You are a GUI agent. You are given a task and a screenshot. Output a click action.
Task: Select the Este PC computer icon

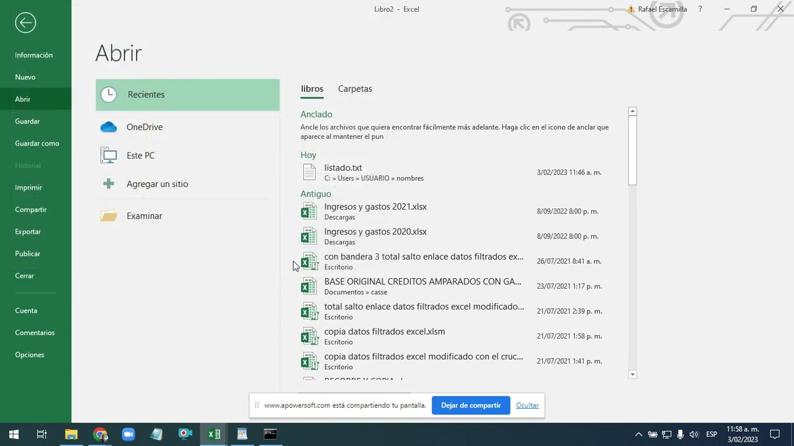click(109, 155)
